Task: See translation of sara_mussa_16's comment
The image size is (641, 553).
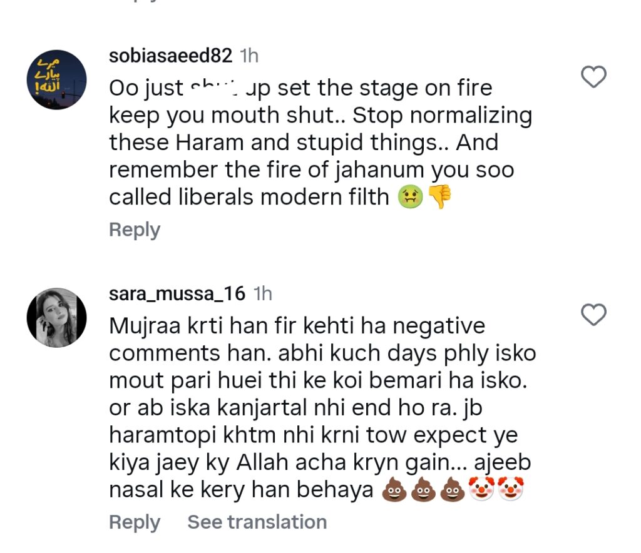Action: [x=257, y=522]
